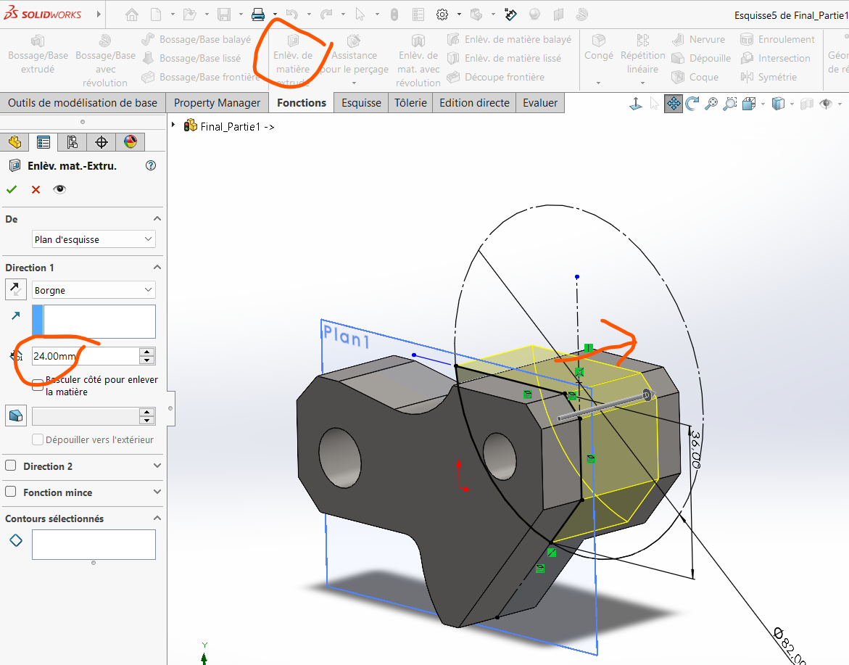849x665 pixels.
Task: Open the Options gear icon
Action: (442, 15)
